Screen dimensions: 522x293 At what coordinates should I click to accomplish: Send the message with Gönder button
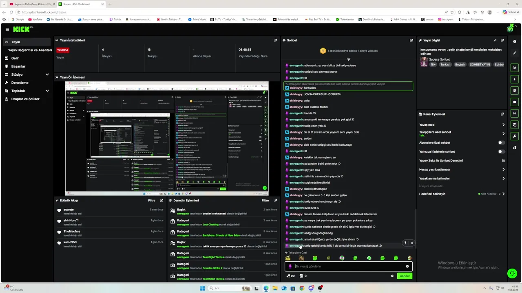tap(404, 276)
